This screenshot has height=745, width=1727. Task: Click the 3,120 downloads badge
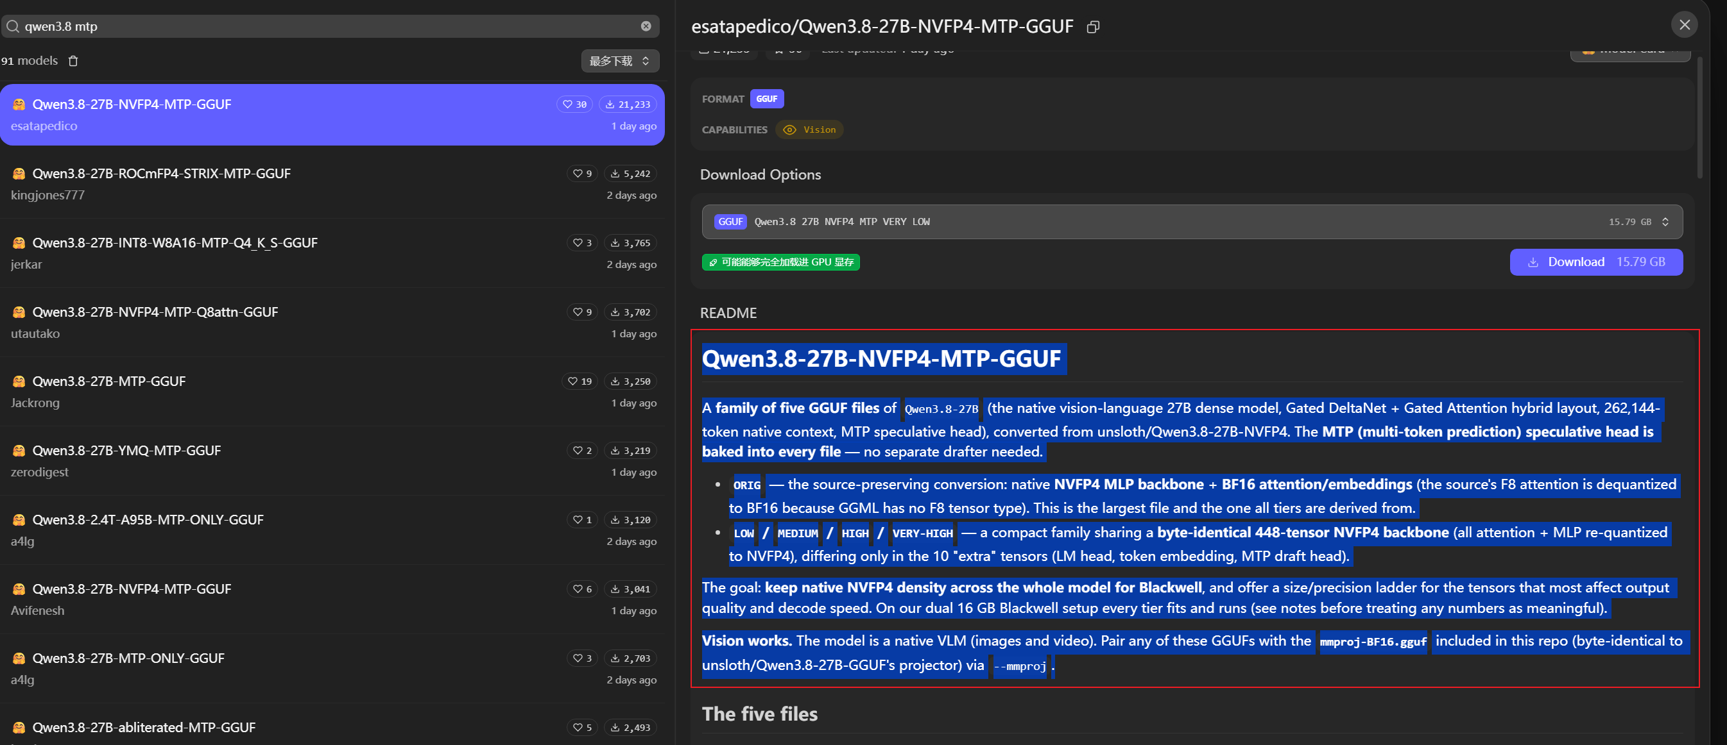[x=630, y=519]
